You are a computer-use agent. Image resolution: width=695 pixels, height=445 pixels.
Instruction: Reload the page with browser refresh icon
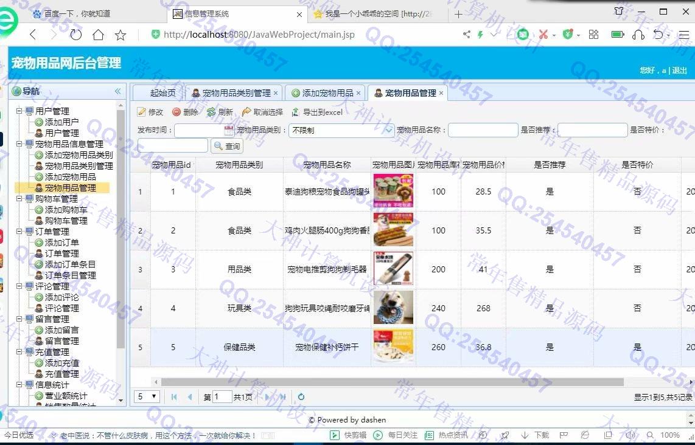coord(76,35)
